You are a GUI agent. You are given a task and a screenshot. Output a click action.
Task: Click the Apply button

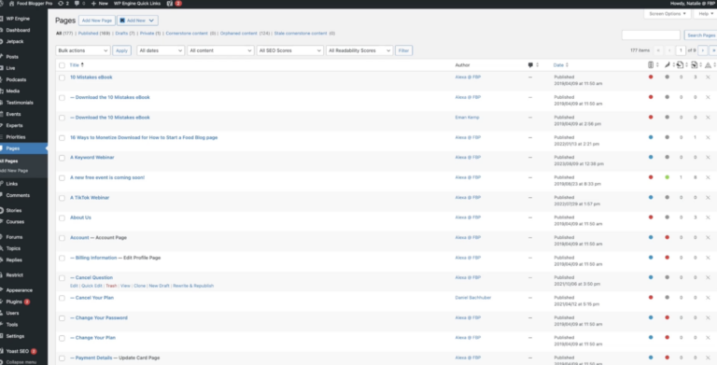pos(121,50)
